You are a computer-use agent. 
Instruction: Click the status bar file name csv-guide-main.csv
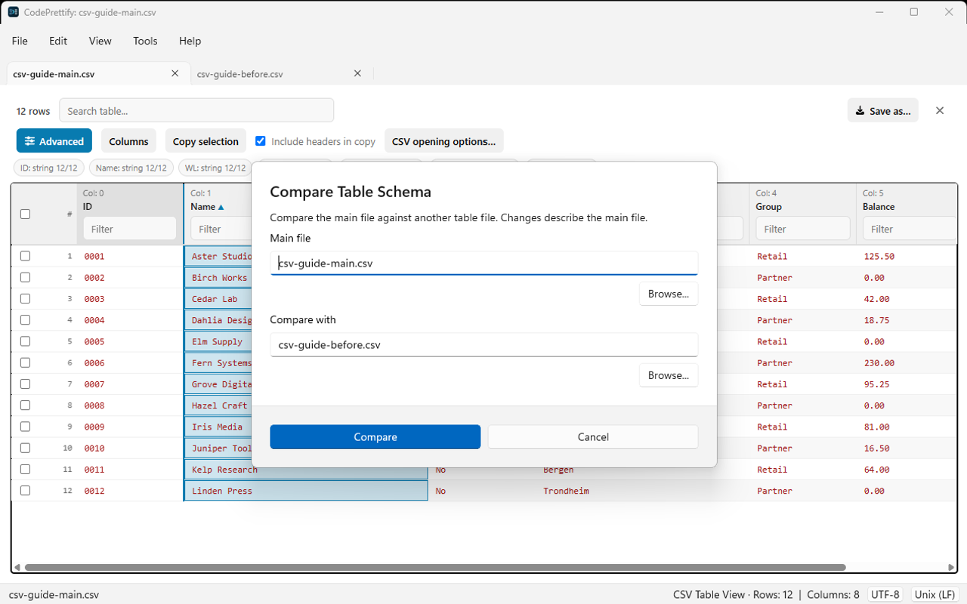click(54, 594)
